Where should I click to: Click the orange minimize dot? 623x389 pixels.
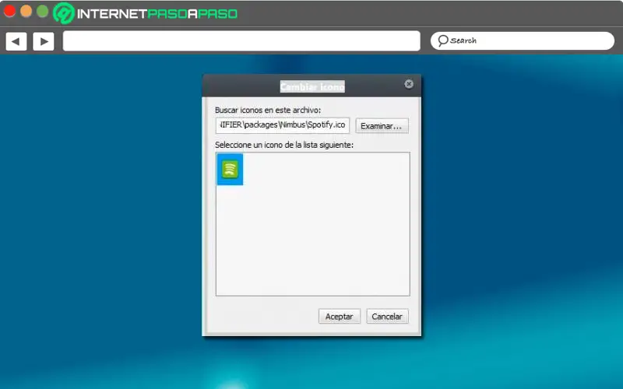coord(26,11)
